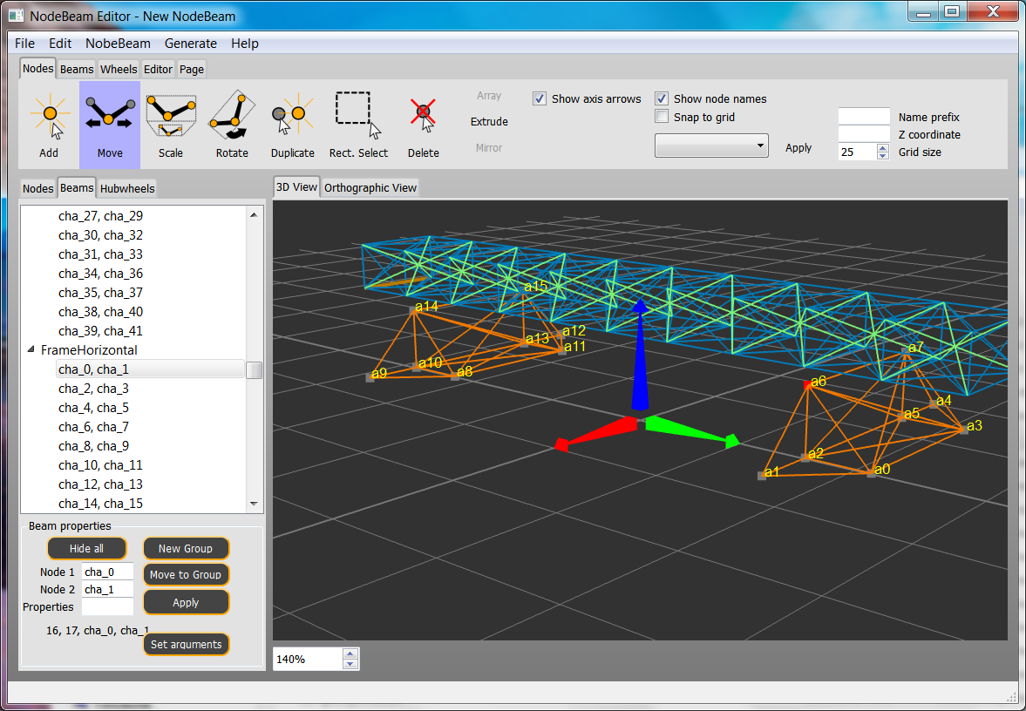
Task: Choose the Scale nodes tool
Action: (x=171, y=125)
